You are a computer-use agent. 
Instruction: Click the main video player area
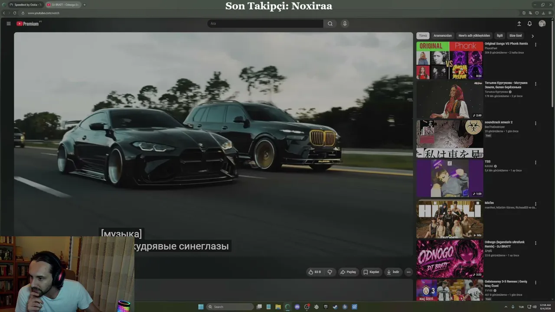[x=213, y=145]
